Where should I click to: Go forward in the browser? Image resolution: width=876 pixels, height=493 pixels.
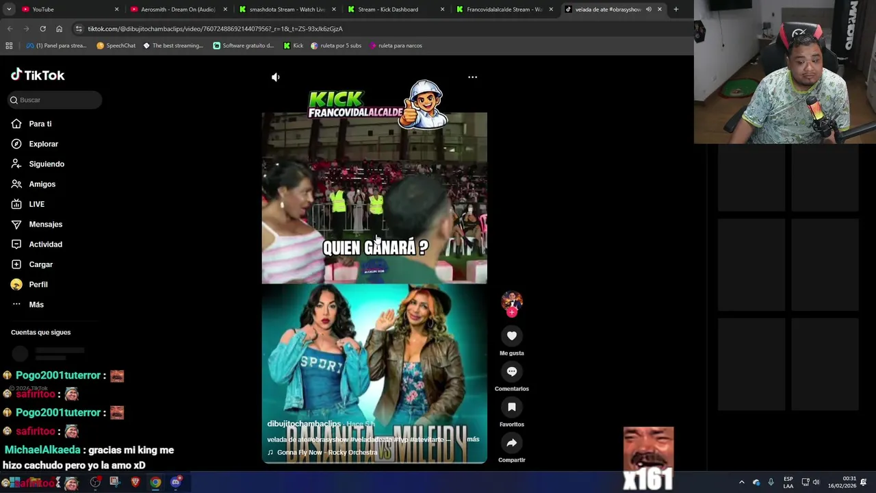(x=26, y=29)
